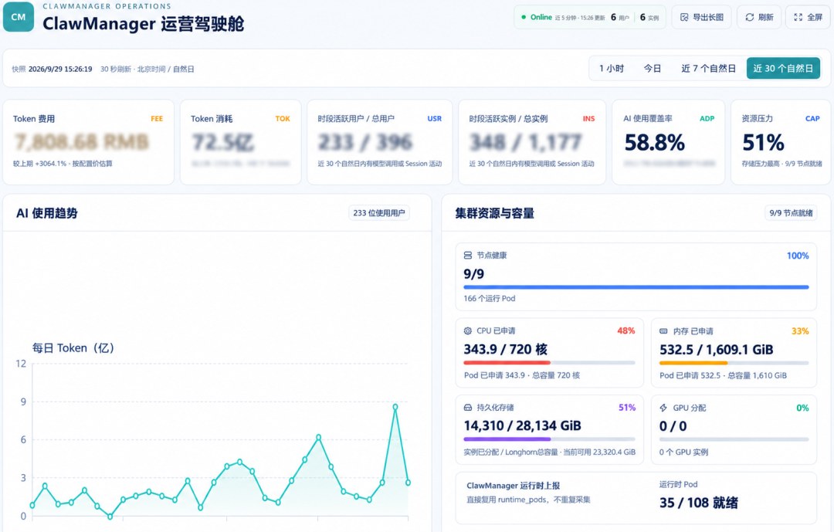Click the 58.8% coverage value
834x532 pixels.
[x=655, y=143]
